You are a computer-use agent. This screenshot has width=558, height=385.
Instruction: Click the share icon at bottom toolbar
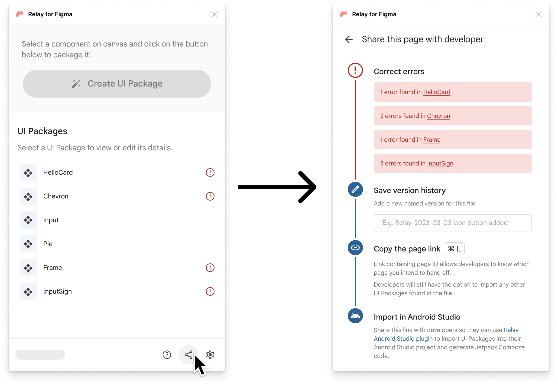[x=189, y=354]
